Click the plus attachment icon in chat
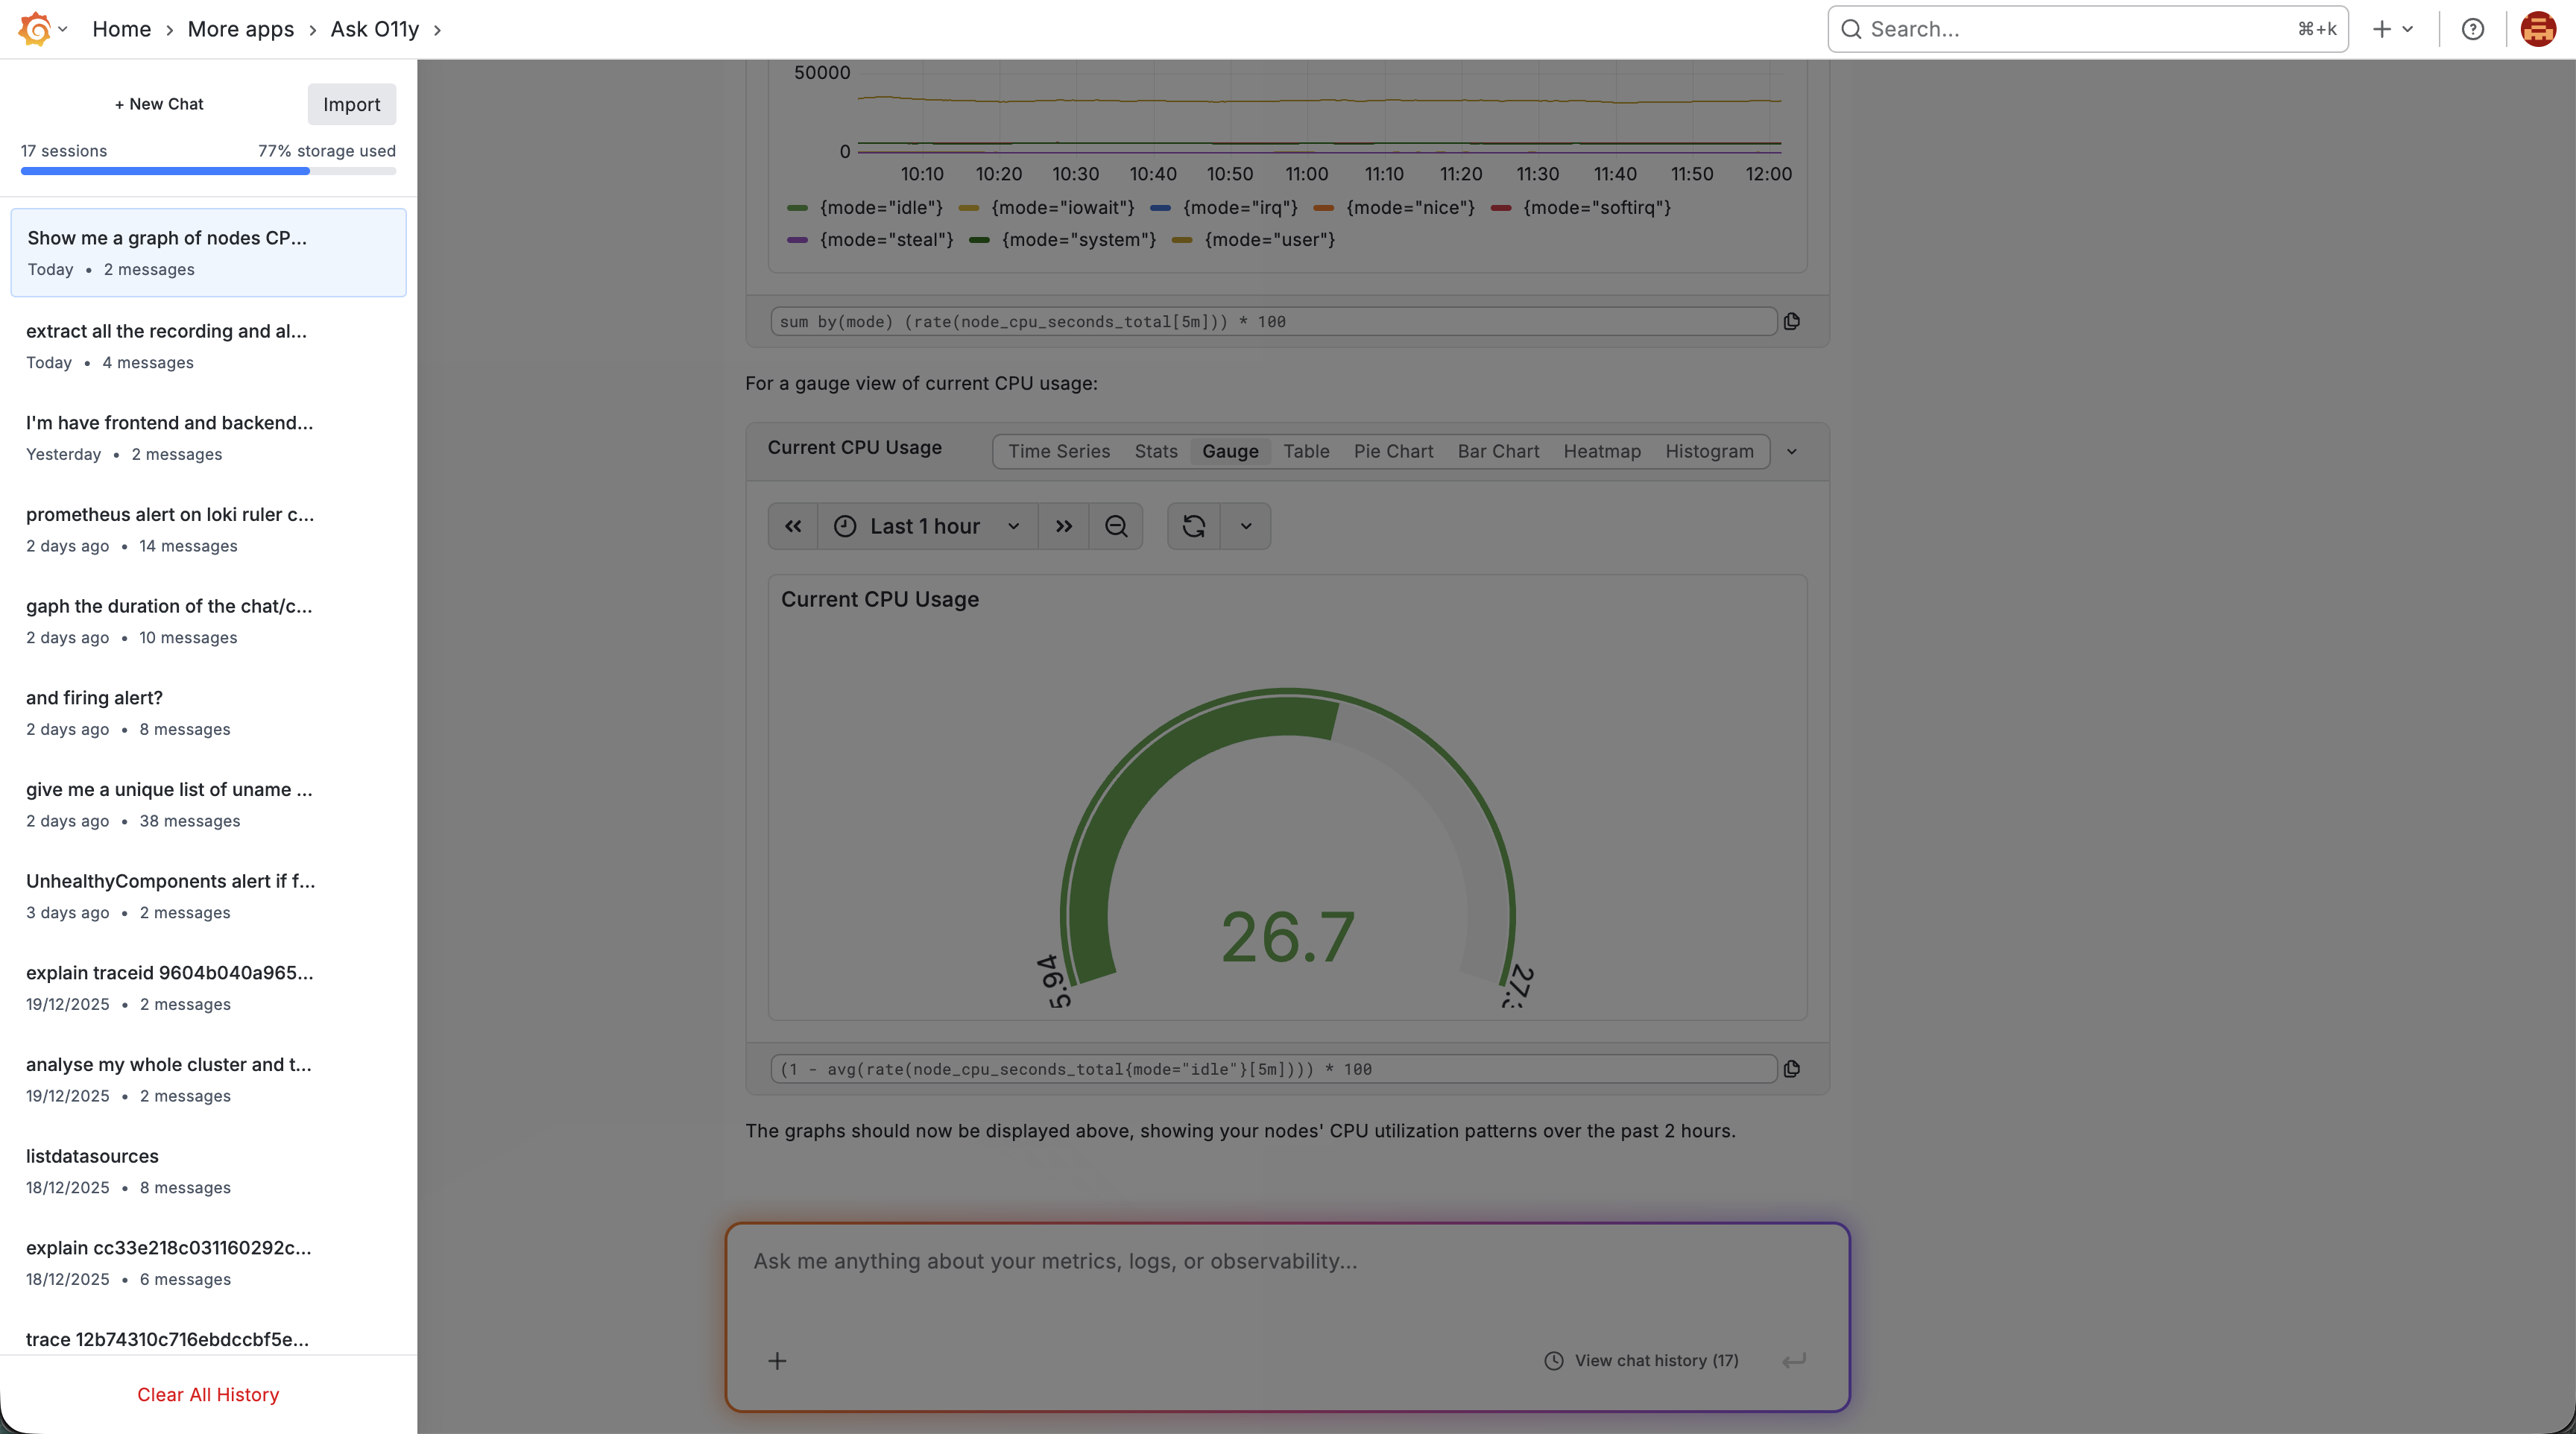This screenshot has width=2576, height=1434. [x=777, y=1360]
